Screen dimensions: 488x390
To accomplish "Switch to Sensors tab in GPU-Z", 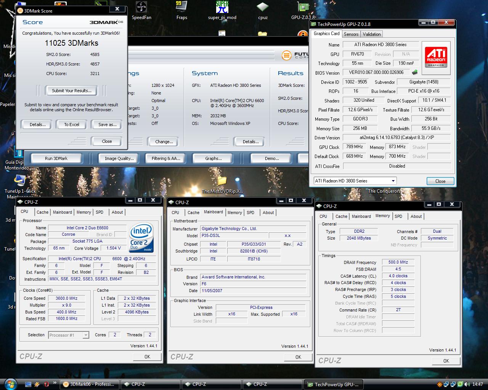I will coord(351,34).
